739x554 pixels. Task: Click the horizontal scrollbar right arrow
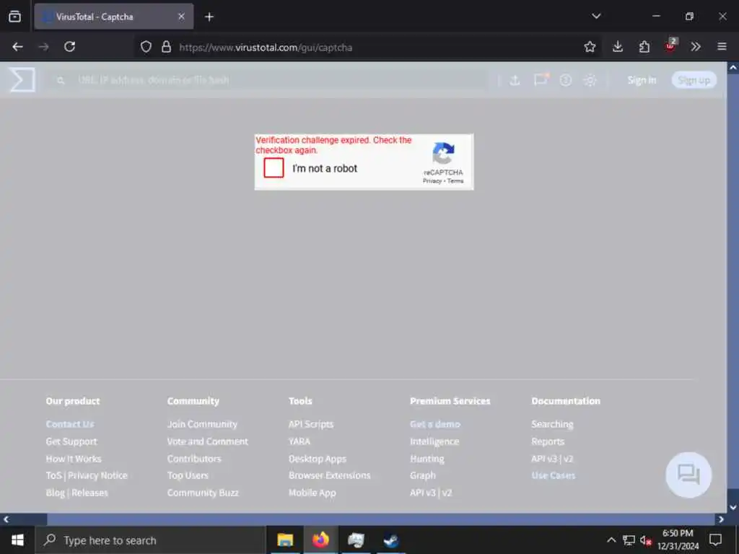tap(721, 519)
